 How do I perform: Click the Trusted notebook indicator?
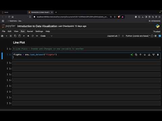coord(157,32)
